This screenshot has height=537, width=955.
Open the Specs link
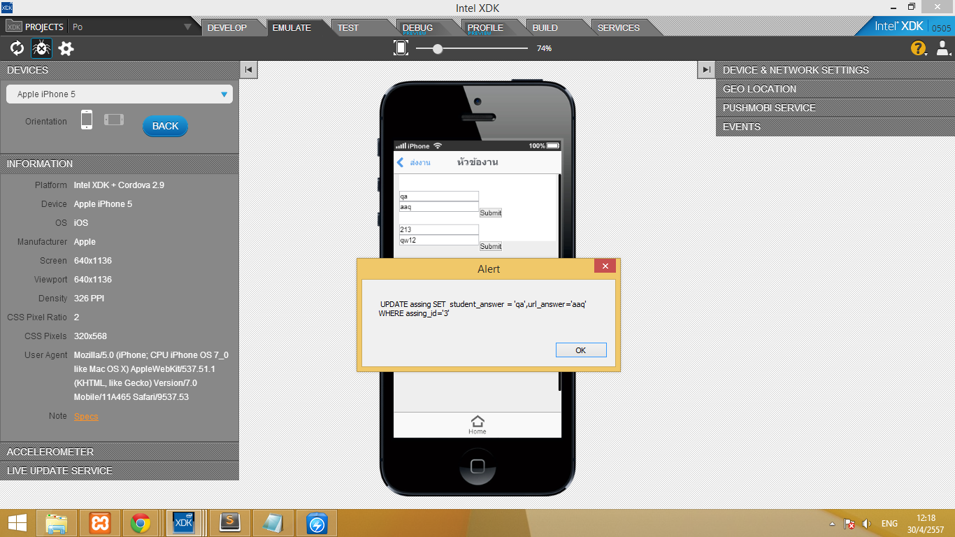click(x=86, y=417)
